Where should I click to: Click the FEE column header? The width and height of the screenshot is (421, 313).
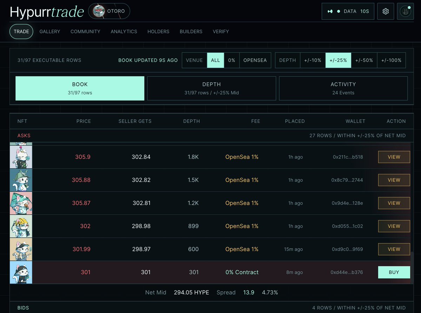(x=256, y=121)
